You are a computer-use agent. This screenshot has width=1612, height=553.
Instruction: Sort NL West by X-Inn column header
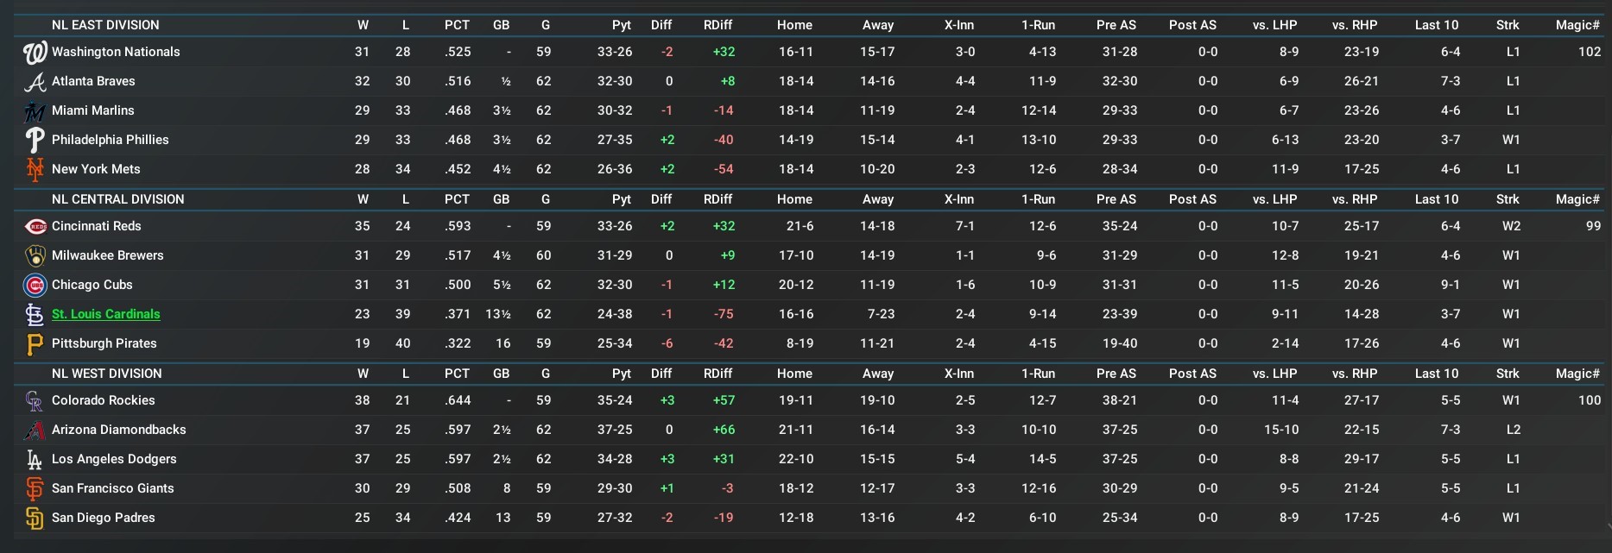point(959,374)
